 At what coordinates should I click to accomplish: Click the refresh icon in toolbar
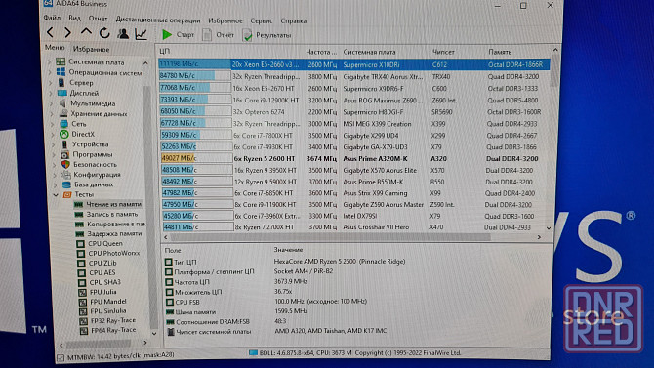click(104, 33)
